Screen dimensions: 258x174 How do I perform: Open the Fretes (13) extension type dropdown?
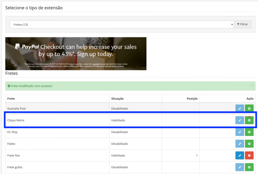(x=122, y=25)
